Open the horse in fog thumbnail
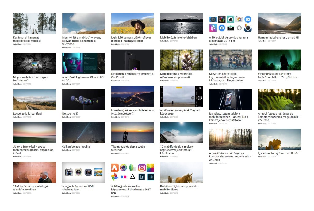The image size is (314, 211). [181, 172]
